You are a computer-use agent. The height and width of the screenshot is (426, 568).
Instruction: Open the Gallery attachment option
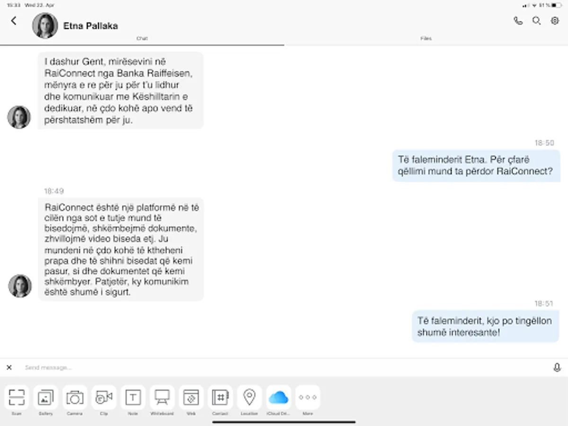[x=45, y=398]
